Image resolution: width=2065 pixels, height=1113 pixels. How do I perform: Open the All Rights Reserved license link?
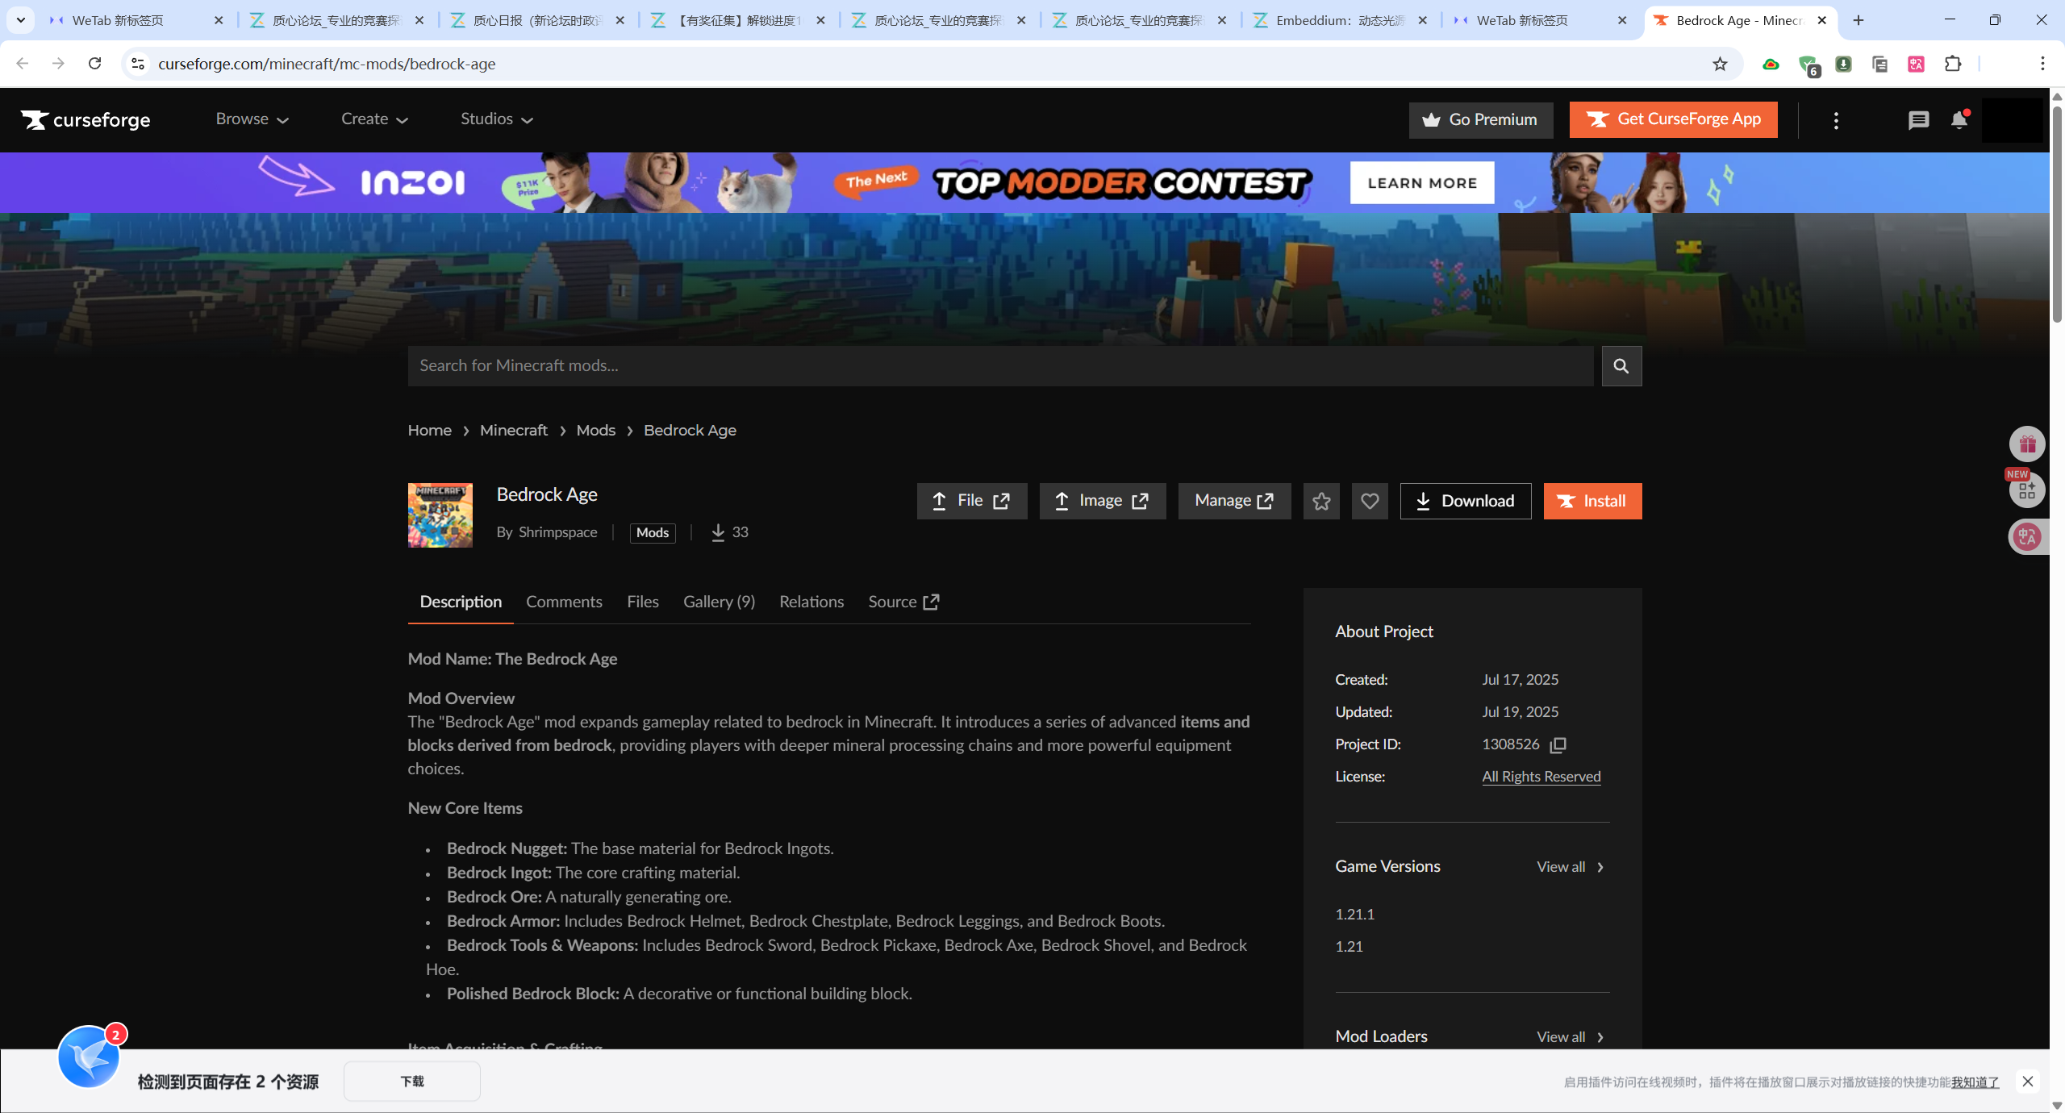1541,777
